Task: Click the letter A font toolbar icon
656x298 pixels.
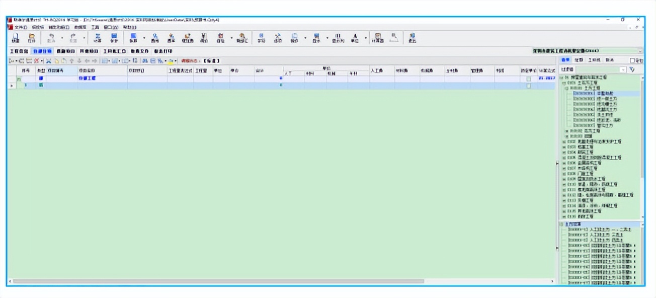Action: [x=354, y=38]
